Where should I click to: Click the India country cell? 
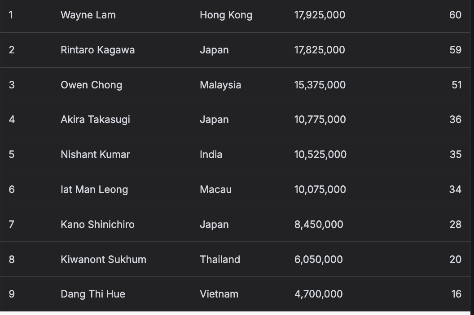[x=211, y=154]
